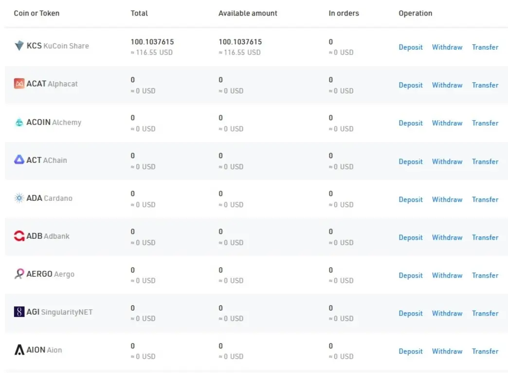The image size is (508, 373).
Task: Click Deposit for ADA Cardano
Action: [411, 199]
